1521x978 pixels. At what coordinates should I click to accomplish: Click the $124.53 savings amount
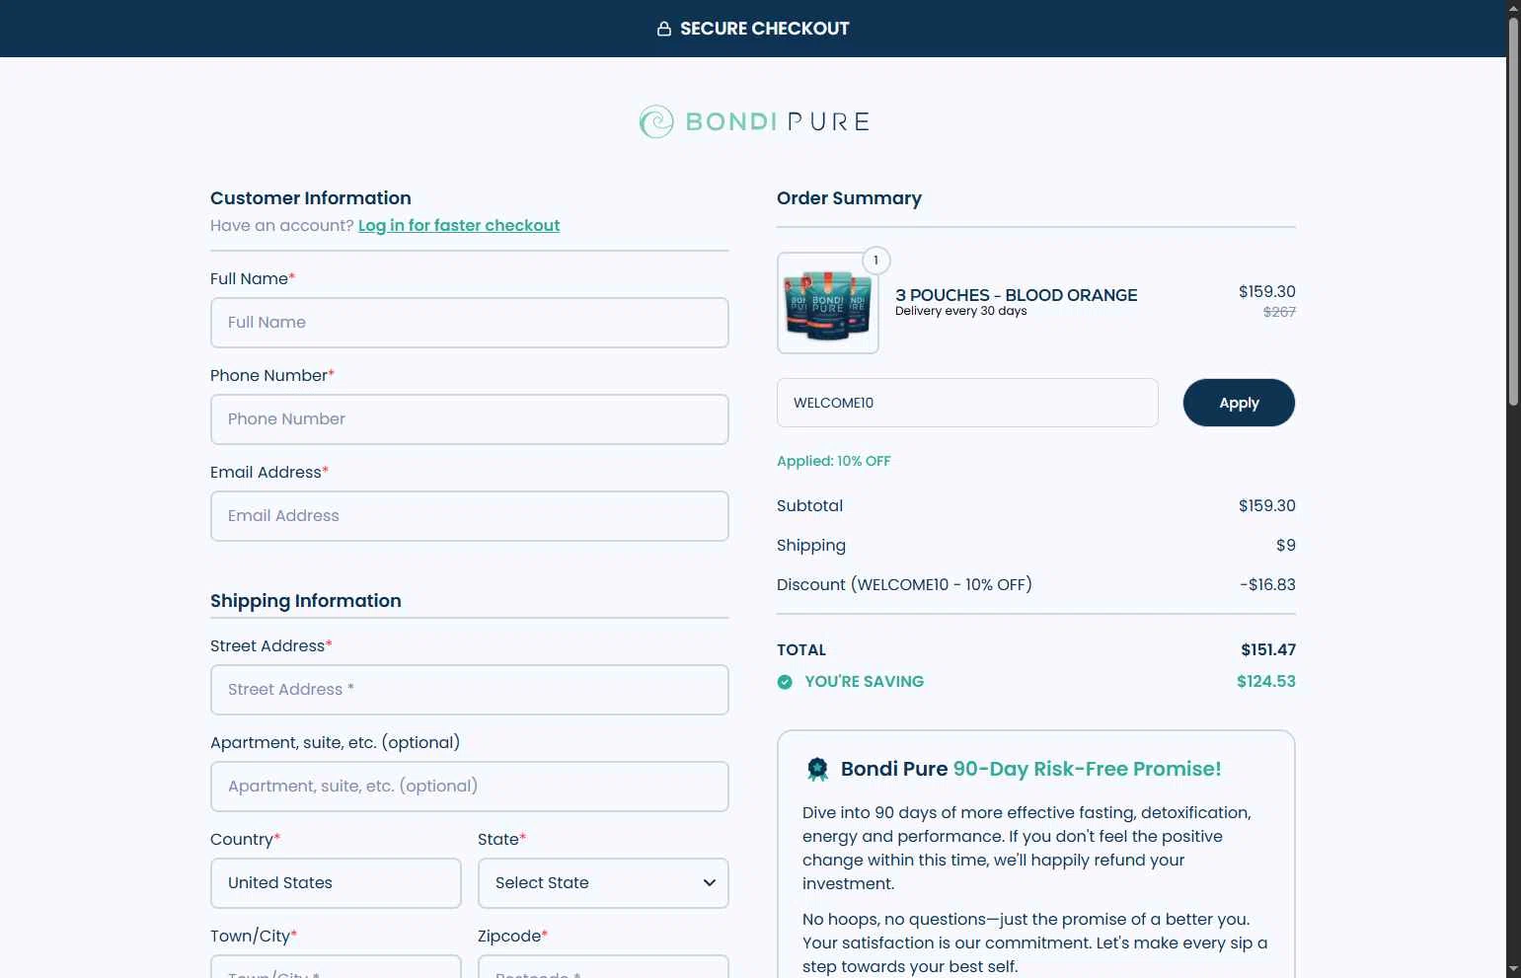(x=1266, y=681)
